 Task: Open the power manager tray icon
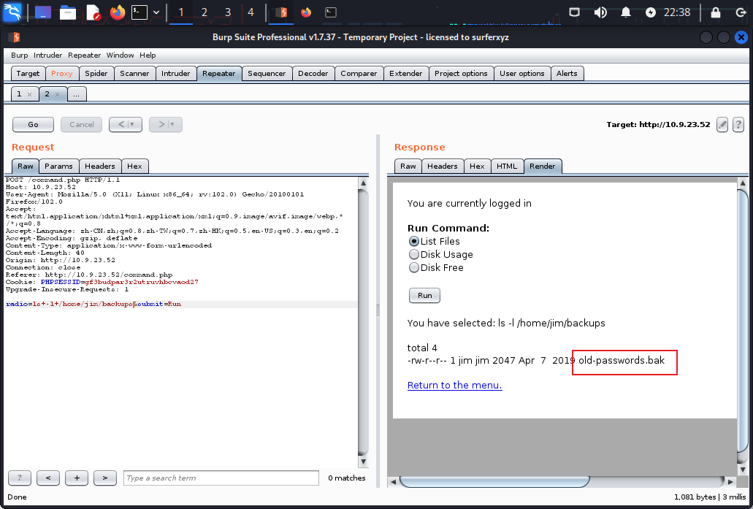pos(651,12)
